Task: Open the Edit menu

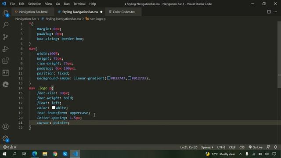Action: (x=22, y=4)
